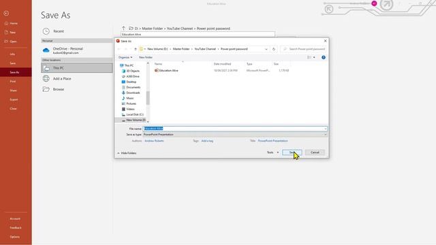Collapse the folder pane with Hide Folders
This screenshot has height=245, width=436.
[127, 153]
